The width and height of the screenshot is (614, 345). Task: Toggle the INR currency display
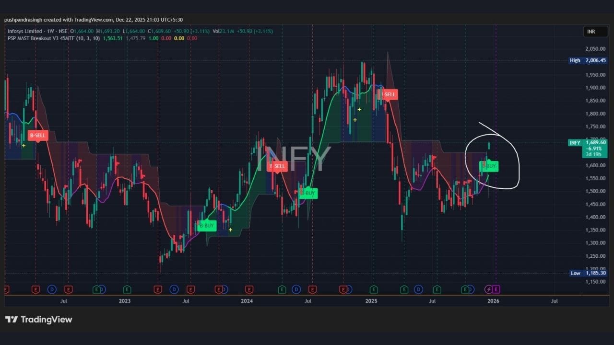click(595, 31)
